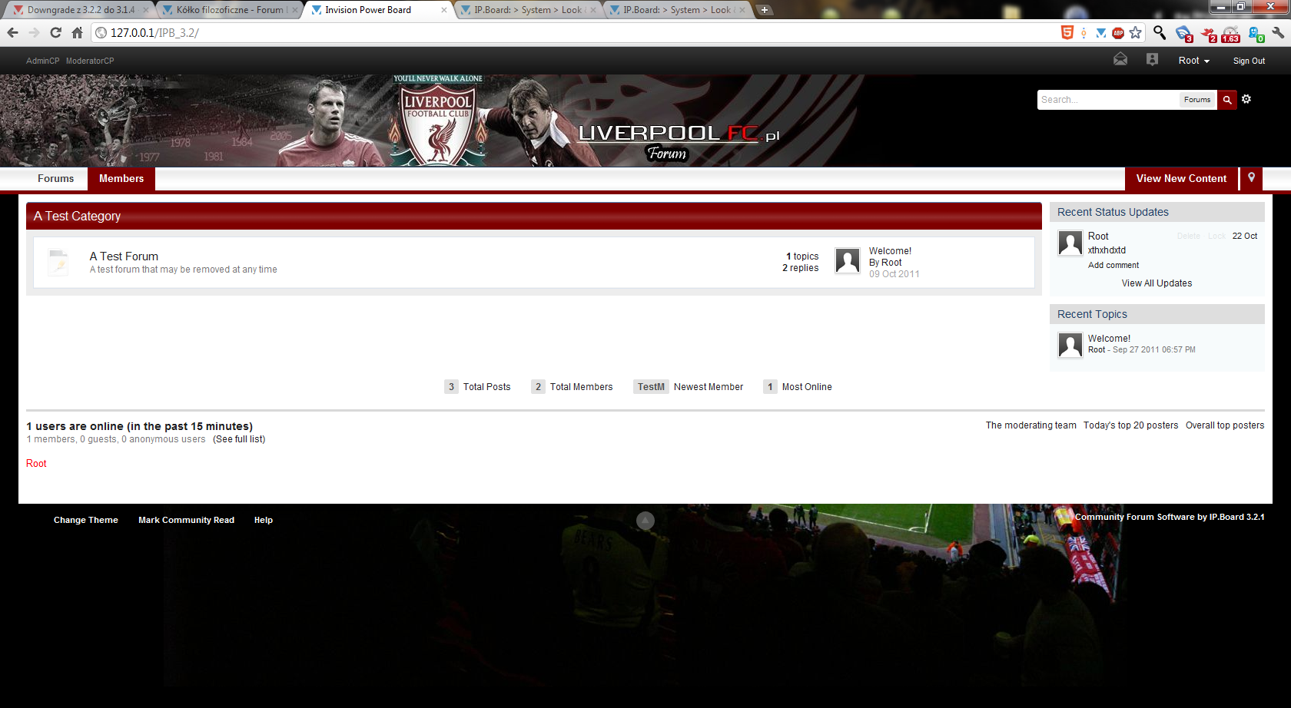This screenshot has height=708, width=1291.
Task: Focus the forum Search input field
Action: (1108, 100)
